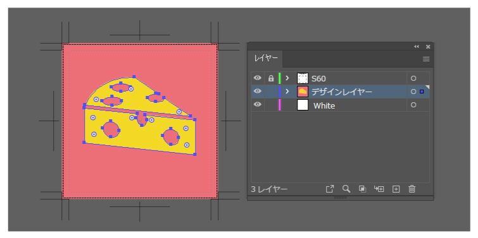This screenshot has height=238, width=478.
Task: Delete the selected layer with the trash icon
Action: (412, 189)
